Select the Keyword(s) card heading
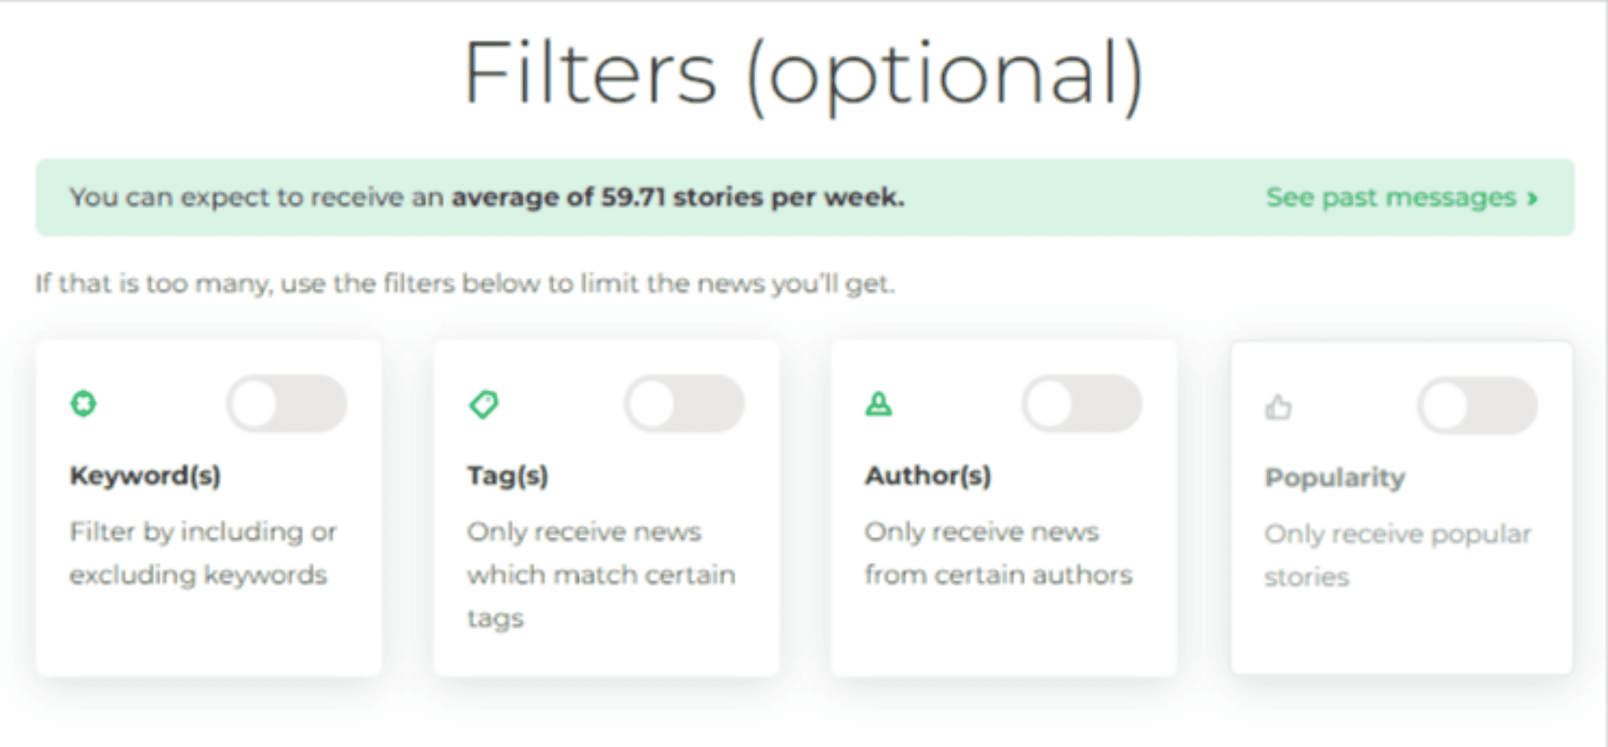This screenshot has width=1608, height=747. (145, 476)
